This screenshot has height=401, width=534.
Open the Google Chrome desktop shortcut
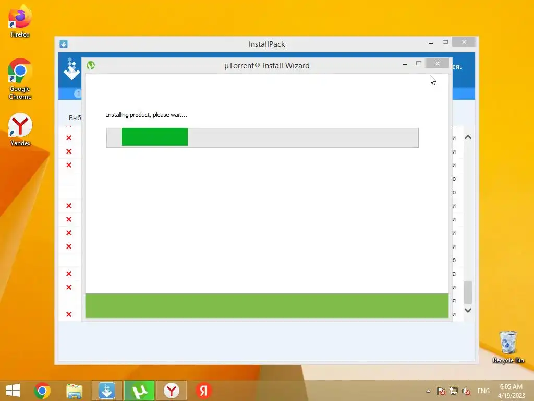tap(20, 79)
